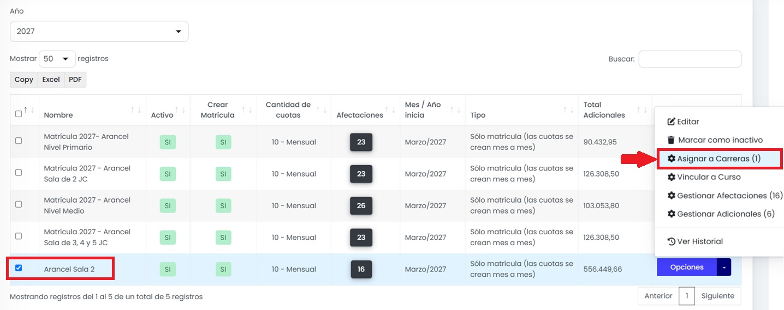The width and height of the screenshot is (784, 310).
Task: Select Gestionar Afectaciones (16) menu entry
Action: 725,196
